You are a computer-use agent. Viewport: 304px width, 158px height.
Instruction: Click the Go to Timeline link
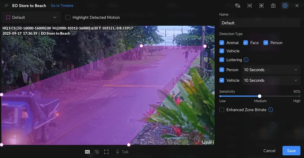coord(62,6)
